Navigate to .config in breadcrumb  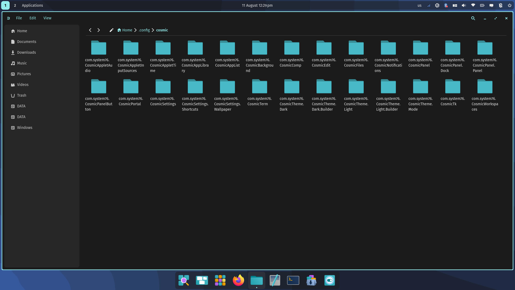tap(144, 30)
